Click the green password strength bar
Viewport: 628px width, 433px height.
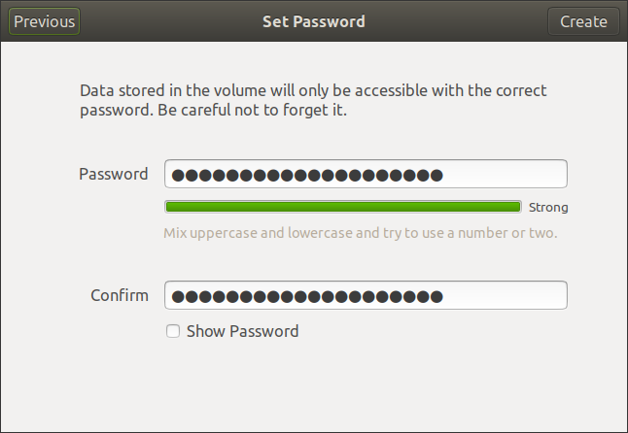[343, 207]
